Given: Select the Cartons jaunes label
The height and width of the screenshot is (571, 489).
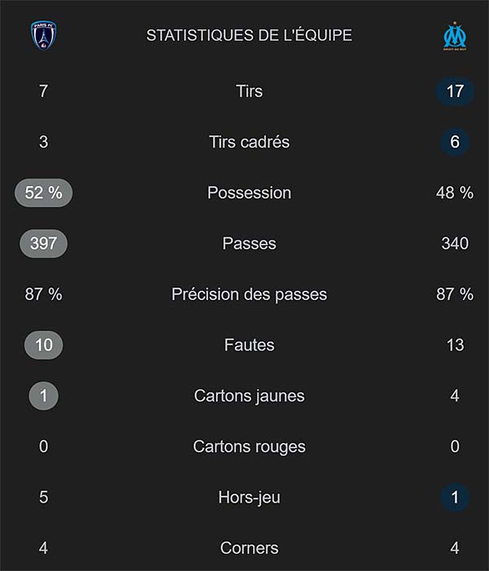Looking at the screenshot, I should [x=249, y=396].
